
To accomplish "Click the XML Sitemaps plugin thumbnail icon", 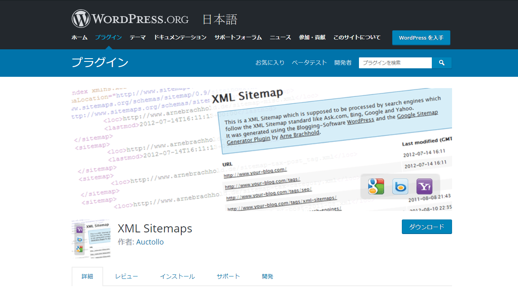I will (x=91, y=238).
